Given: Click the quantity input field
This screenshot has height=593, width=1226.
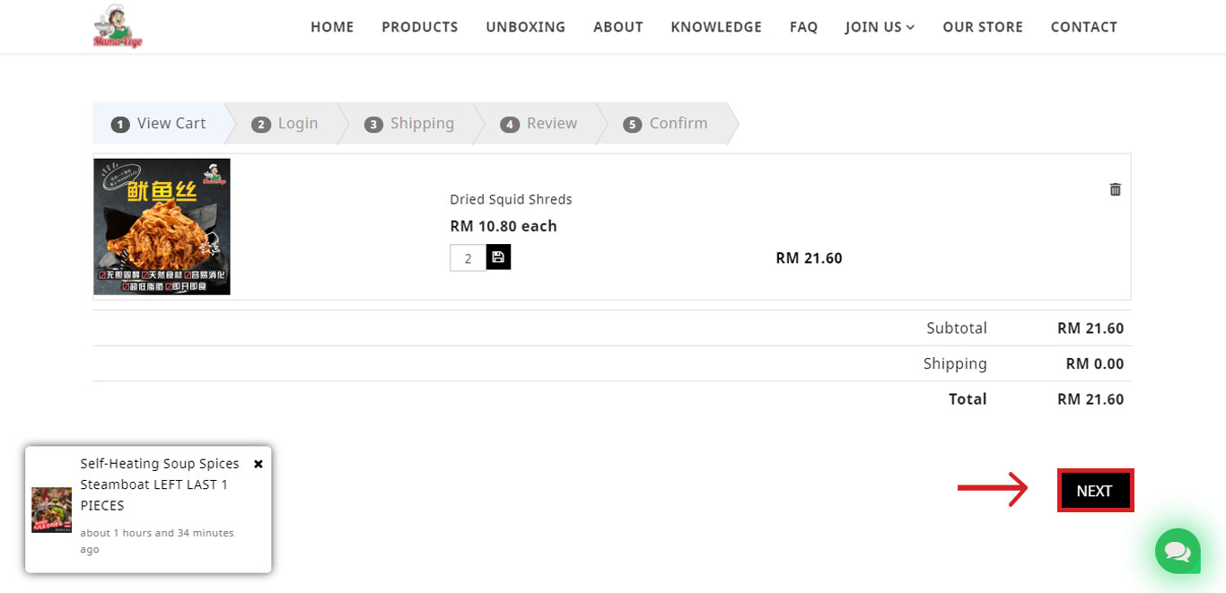Looking at the screenshot, I should 468,258.
